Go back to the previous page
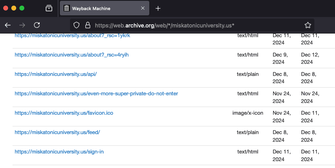The image size is (335, 168). 8,25
